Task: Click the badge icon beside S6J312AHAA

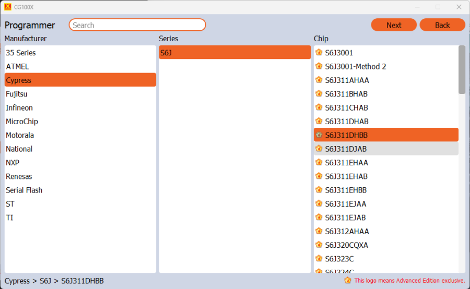Action: point(319,232)
